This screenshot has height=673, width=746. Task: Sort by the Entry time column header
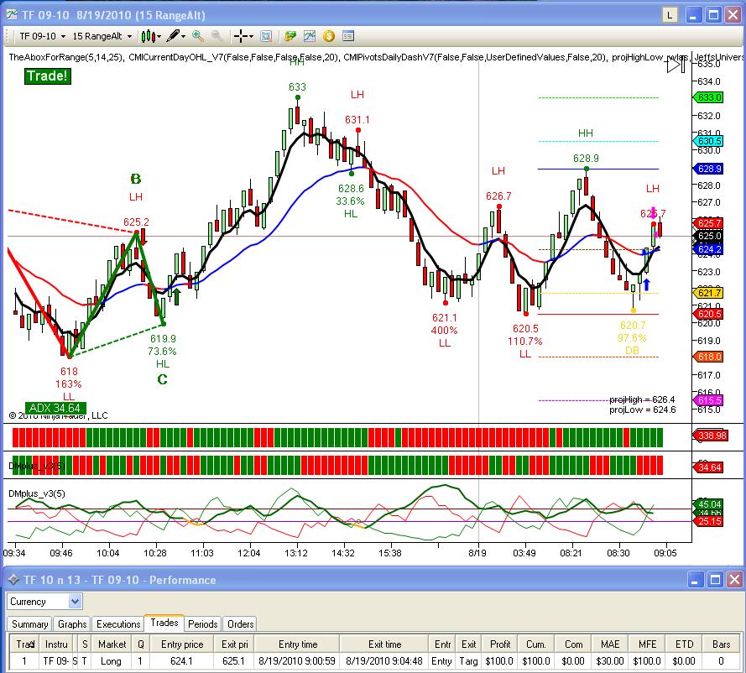[297, 644]
